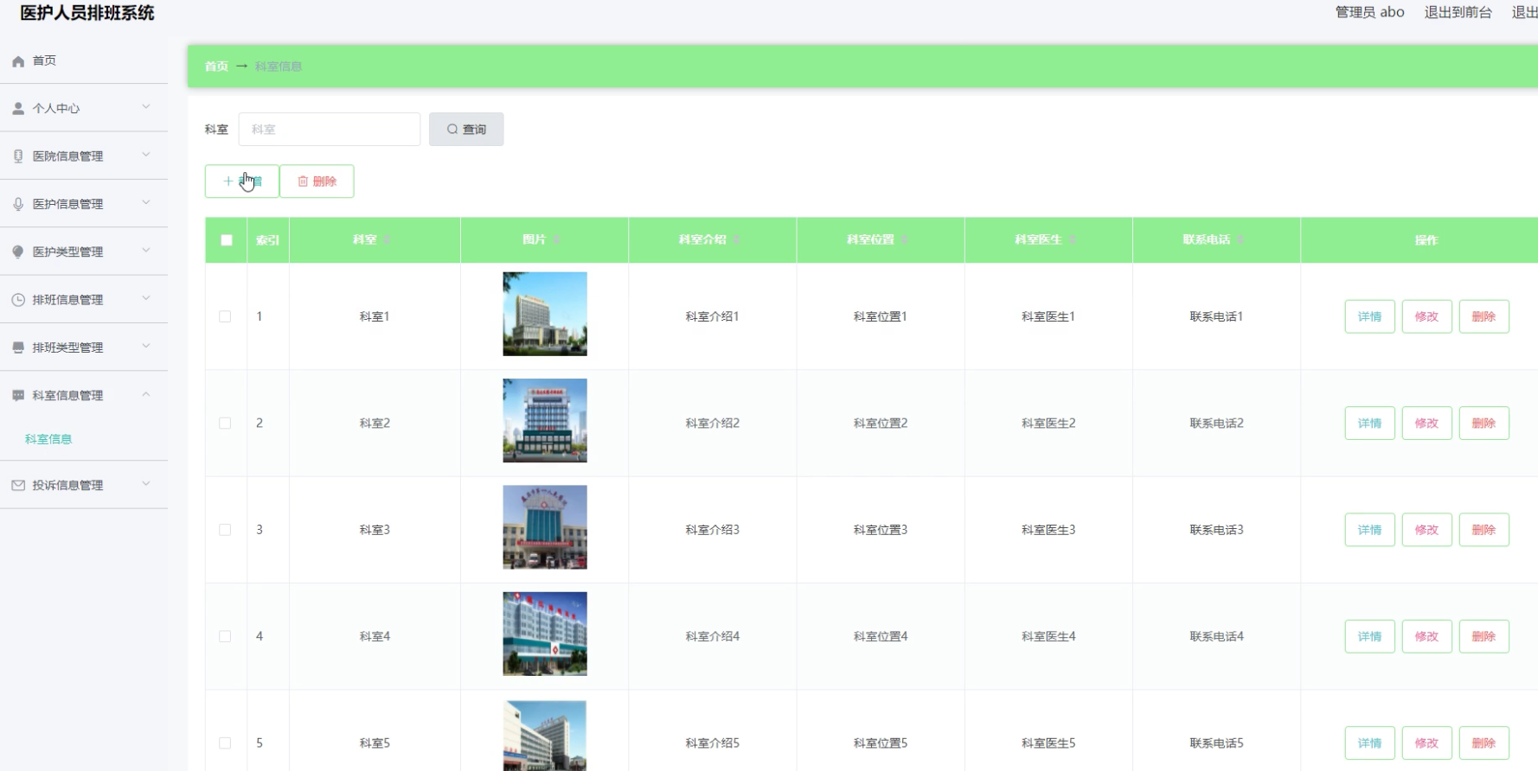Click the 科室介绍2 table cell
Image resolution: width=1538 pixels, height=771 pixels.
(x=713, y=424)
